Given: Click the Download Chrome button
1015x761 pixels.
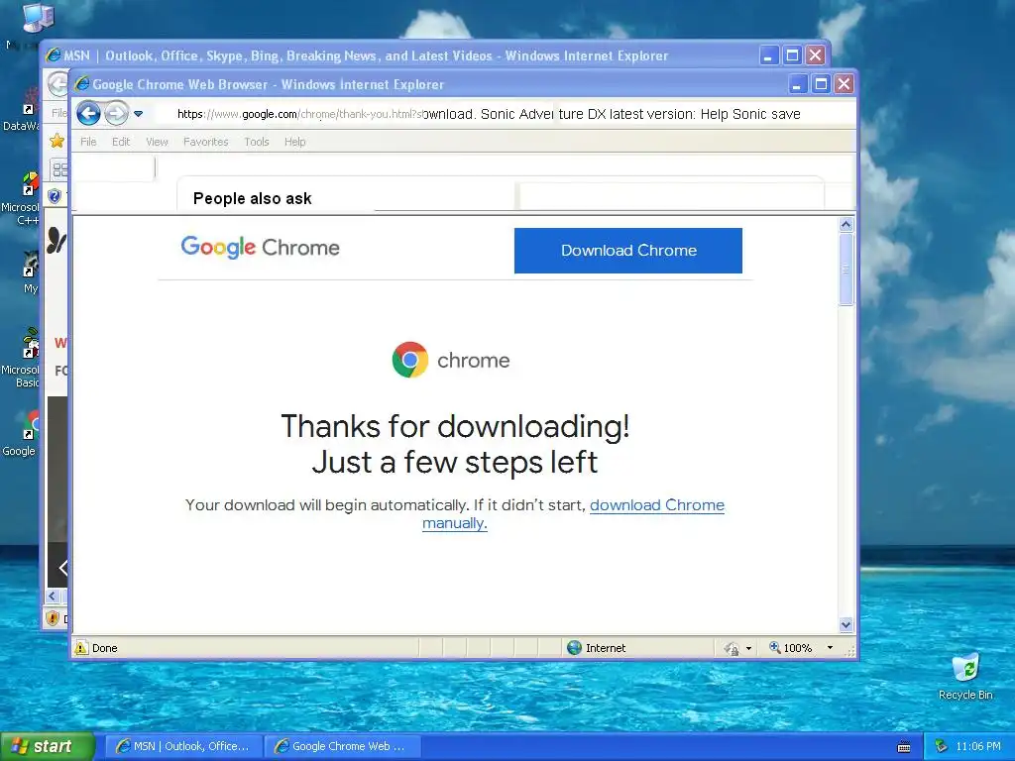Looking at the screenshot, I should (627, 251).
